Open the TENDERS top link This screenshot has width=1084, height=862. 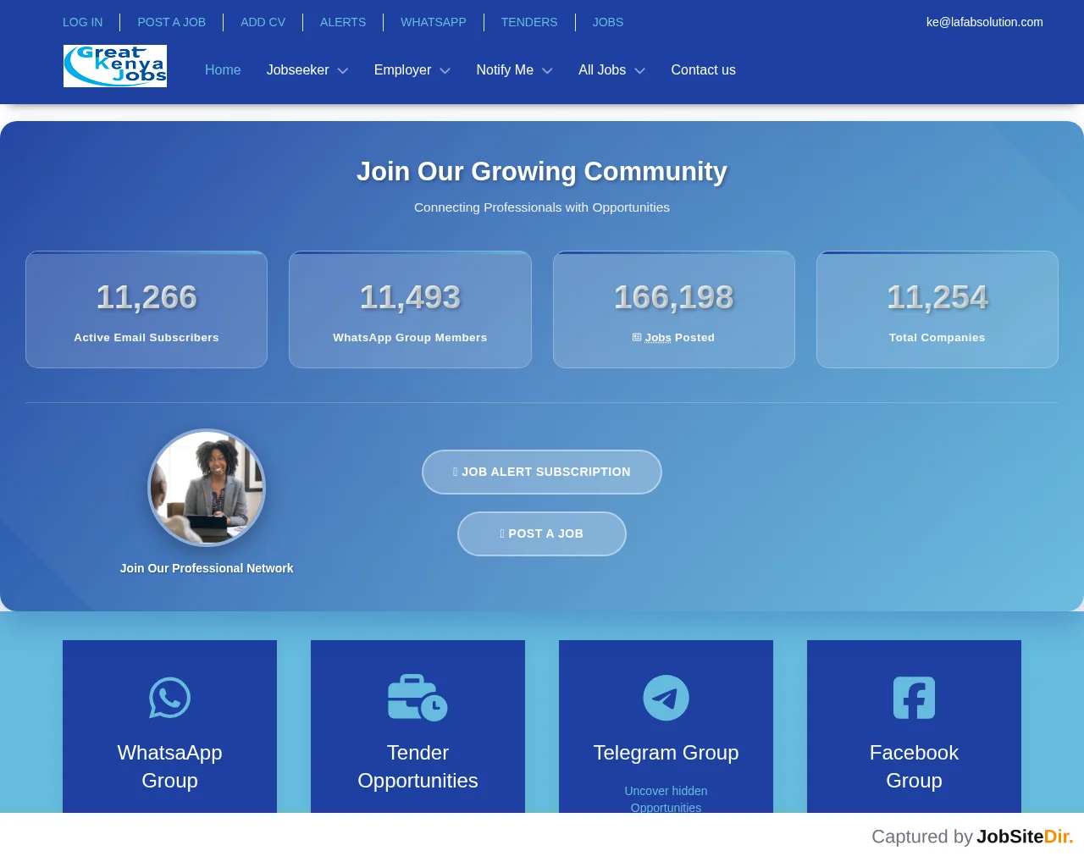(529, 22)
